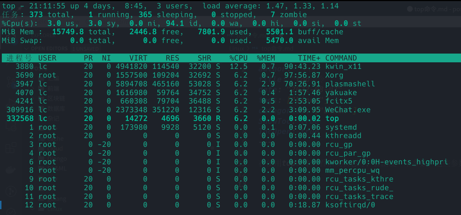This screenshot has width=461, height=215.
Task: Select the kworker/0:0H-events_highpri process
Action: (387, 162)
